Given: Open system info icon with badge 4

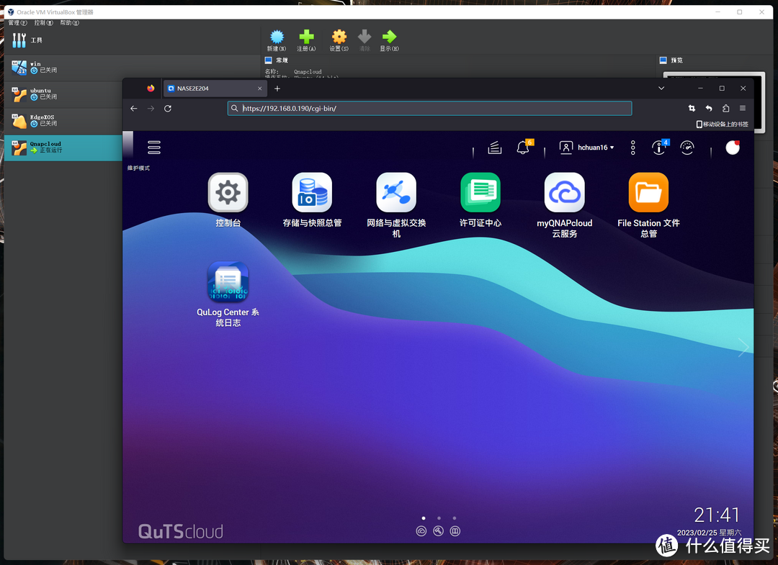Looking at the screenshot, I should pos(659,148).
